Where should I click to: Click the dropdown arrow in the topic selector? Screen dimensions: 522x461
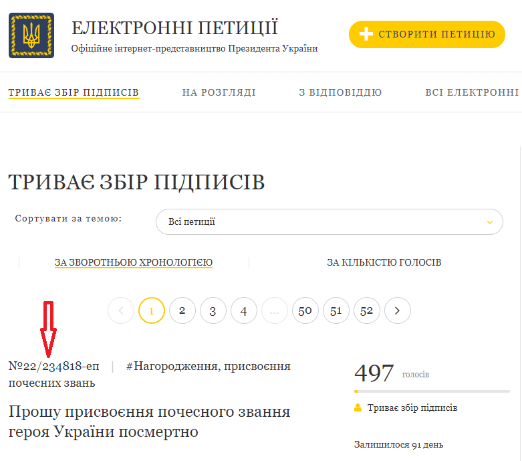pos(490,222)
